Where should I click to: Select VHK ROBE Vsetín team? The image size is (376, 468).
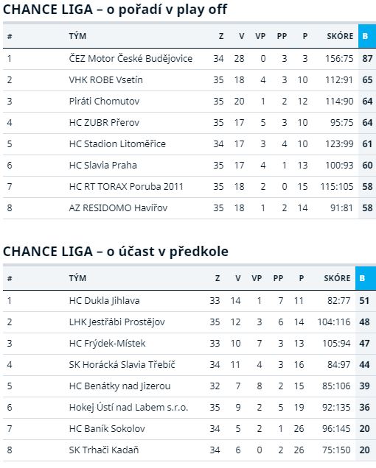pyautogui.click(x=106, y=80)
